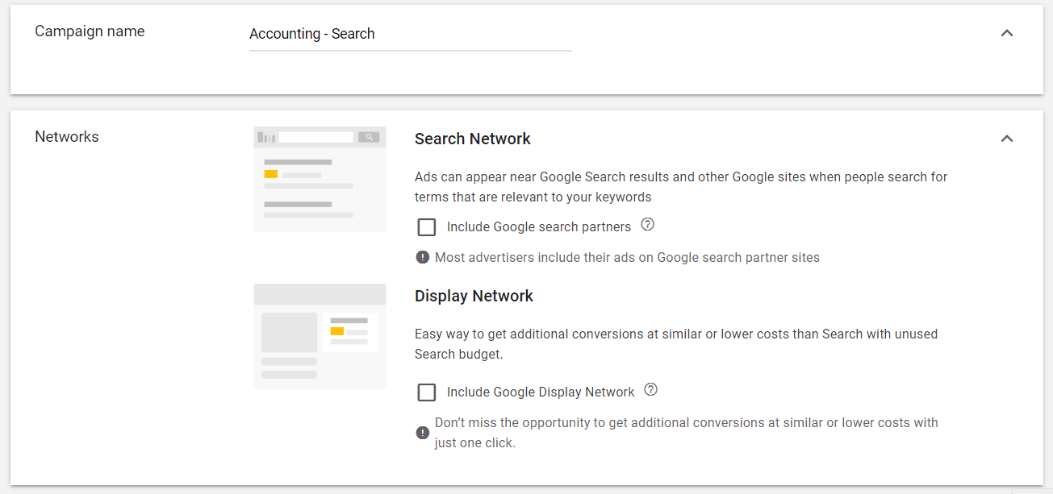Open help tooltip for Google search partners
The width and height of the screenshot is (1053, 494).
pyautogui.click(x=647, y=226)
